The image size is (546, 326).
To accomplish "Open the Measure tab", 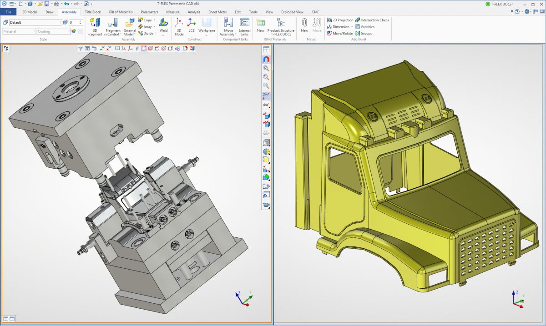I will pyautogui.click(x=173, y=12).
